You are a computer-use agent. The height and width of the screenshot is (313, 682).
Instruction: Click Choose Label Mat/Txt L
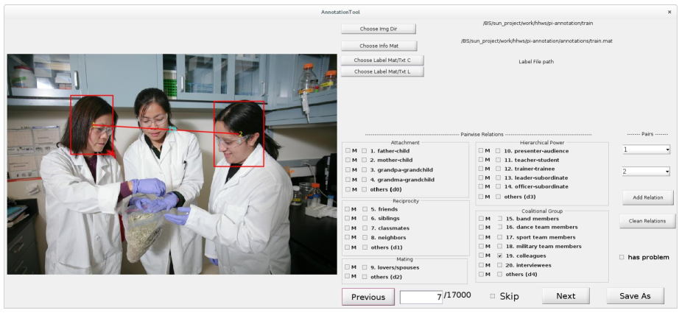(382, 71)
